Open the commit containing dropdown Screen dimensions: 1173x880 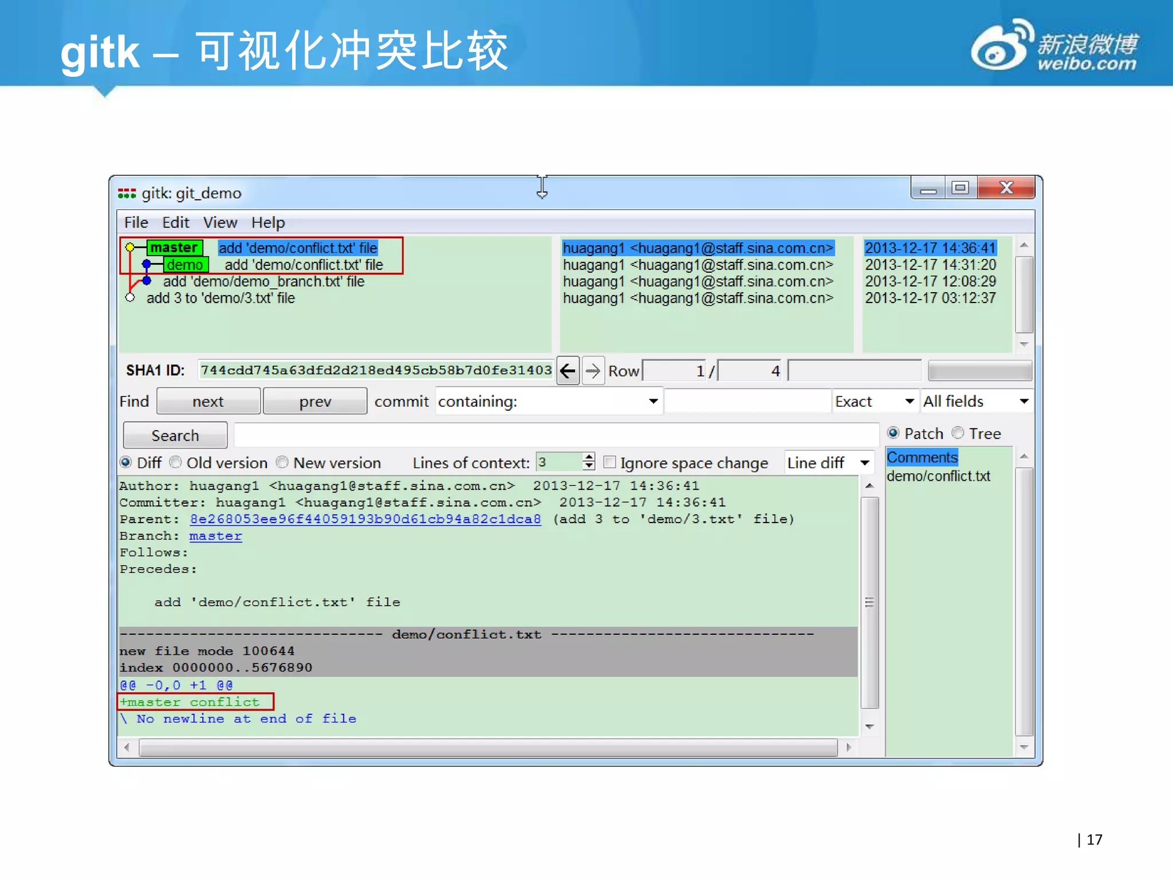pyautogui.click(x=653, y=401)
